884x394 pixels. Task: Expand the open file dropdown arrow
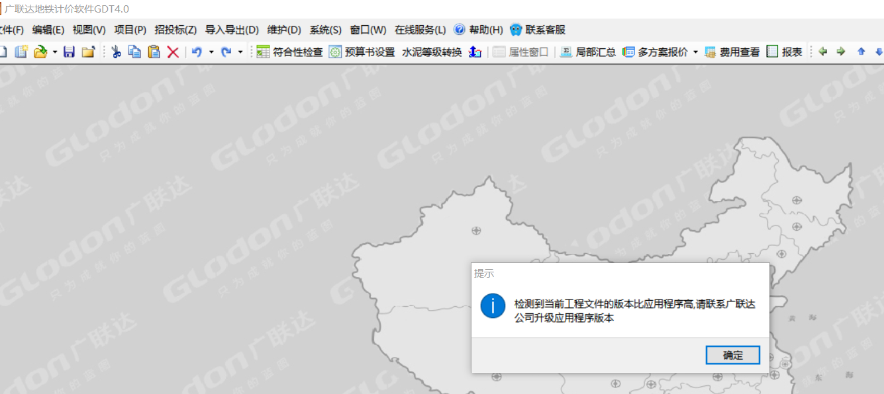pos(54,52)
